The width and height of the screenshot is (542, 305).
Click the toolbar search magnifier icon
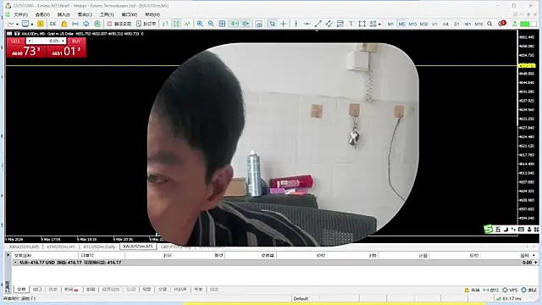(489, 24)
